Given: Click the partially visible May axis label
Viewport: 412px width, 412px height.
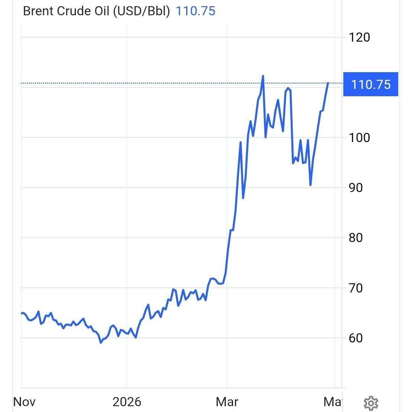Looking at the screenshot, I should [x=332, y=402].
